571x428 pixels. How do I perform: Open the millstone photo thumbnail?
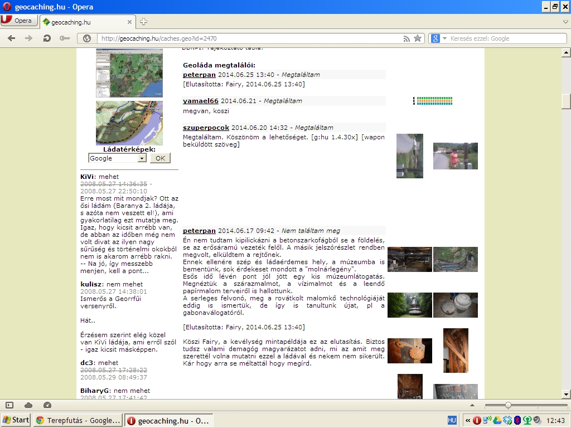pos(455,305)
